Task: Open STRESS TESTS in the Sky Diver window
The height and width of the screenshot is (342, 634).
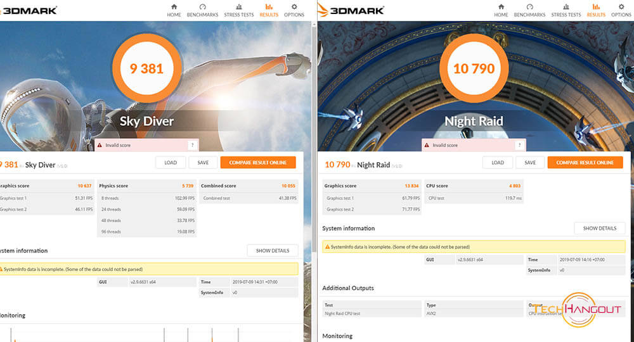Action: click(x=239, y=11)
